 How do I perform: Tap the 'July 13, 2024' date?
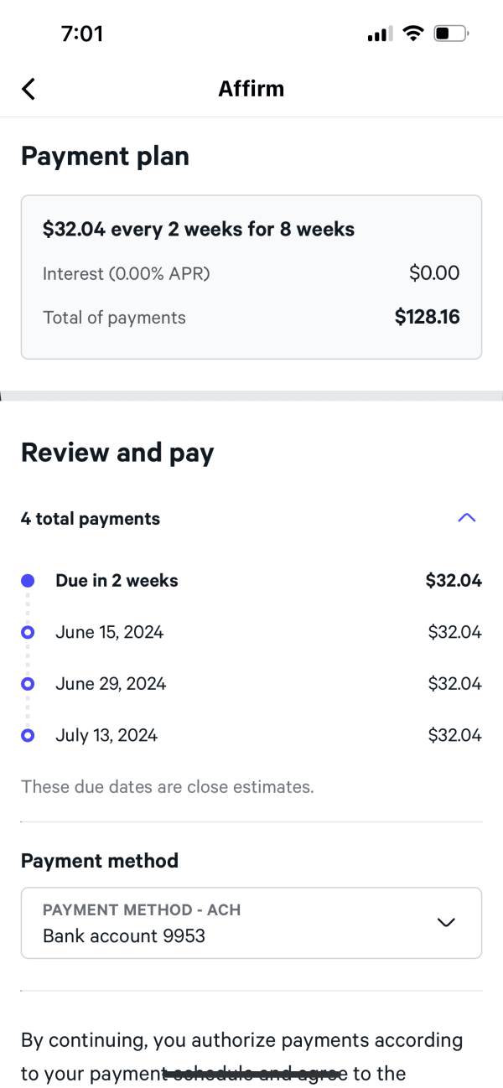106,736
